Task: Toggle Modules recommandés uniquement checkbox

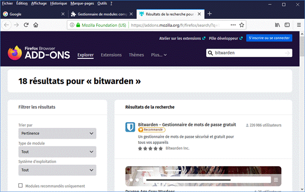Action: tap(20, 185)
